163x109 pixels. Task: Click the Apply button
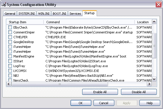pyautogui.click(x=127, y=103)
